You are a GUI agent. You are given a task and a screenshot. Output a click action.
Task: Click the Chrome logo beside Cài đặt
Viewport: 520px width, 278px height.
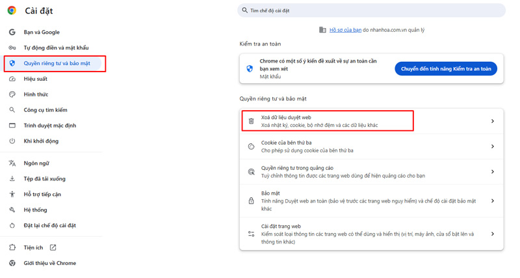[12, 11]
